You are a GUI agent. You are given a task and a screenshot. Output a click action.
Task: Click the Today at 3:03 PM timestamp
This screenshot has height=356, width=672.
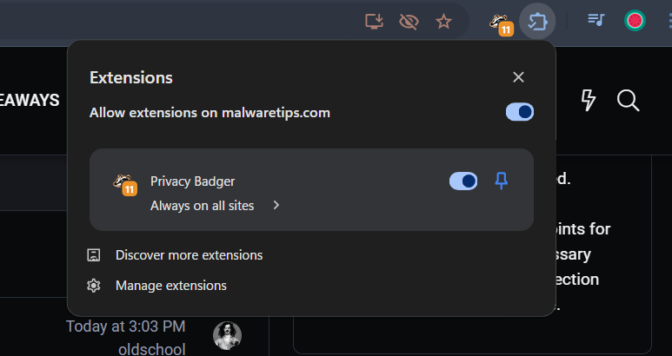click(x=126, y=326)
